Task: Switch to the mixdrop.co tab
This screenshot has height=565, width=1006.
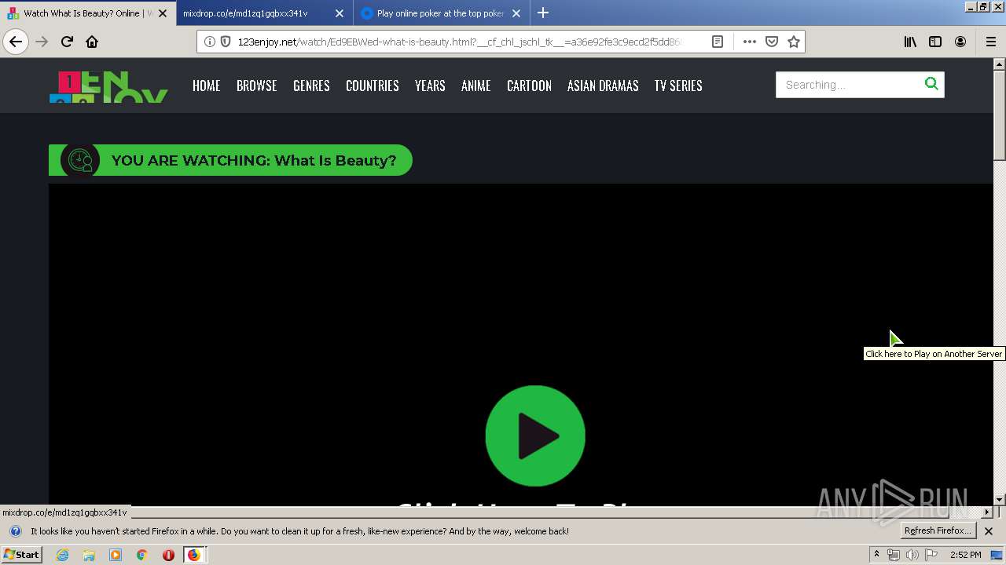Action: pos(265,13)
